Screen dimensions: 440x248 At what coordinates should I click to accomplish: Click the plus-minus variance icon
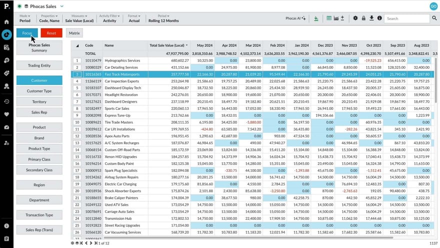pyautogui.click(x=342, y=18)
